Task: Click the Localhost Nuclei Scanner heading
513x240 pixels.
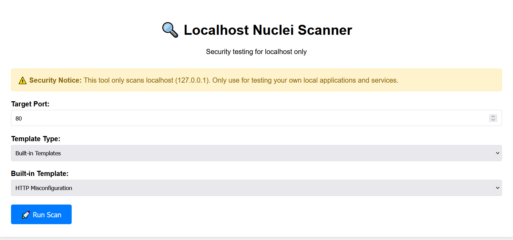Action: [268, 30]
